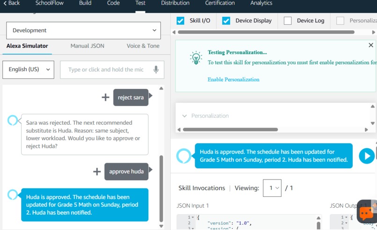Screen dimensions: 377x230
Task: Play the Huda approved response audio
Action: click(x=366, y=156)
